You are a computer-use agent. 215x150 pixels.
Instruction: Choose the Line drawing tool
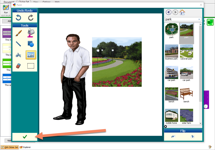[19, 44]
